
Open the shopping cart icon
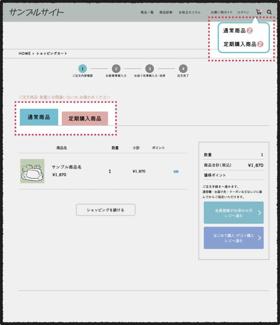tap(259, 12)
